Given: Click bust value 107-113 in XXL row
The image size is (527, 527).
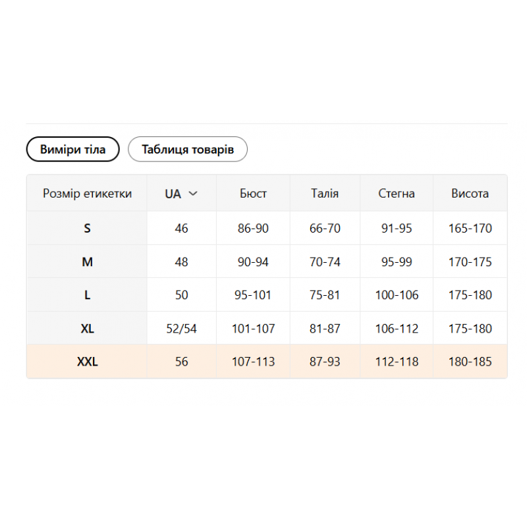Looking at the screenshot, I should 253,362.
